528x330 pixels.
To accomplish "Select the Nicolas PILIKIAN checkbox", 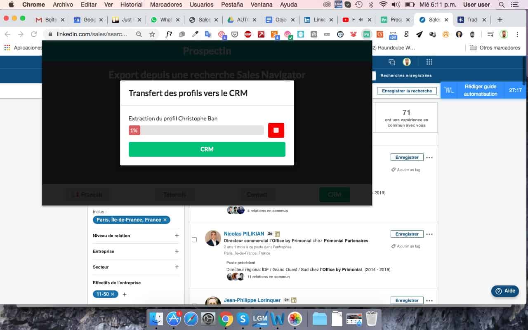I will click(x=194, y=240).
